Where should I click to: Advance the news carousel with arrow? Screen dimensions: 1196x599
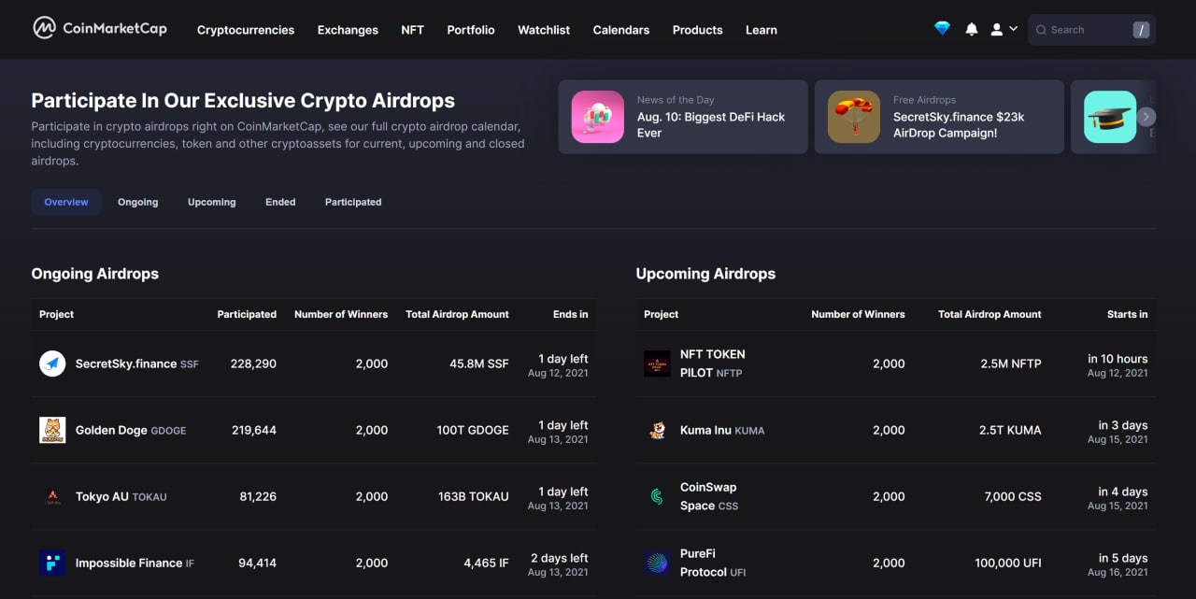pyautogui.click(x=1146, y=117)
